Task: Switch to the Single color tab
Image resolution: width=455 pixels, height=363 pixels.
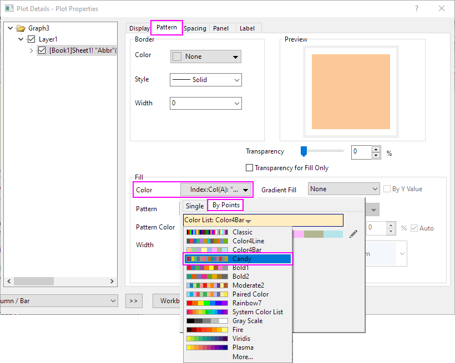Action: point(195,206)
